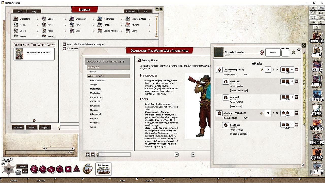Click the sun and moon lighting icon
This screenshot has height=183, width=325.
(x=313, y=17)
